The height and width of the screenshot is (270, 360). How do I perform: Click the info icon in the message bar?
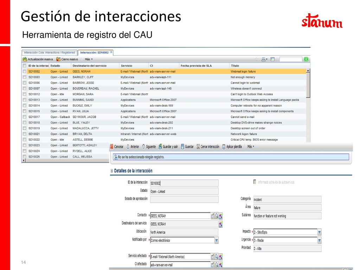tap(115, 157)
